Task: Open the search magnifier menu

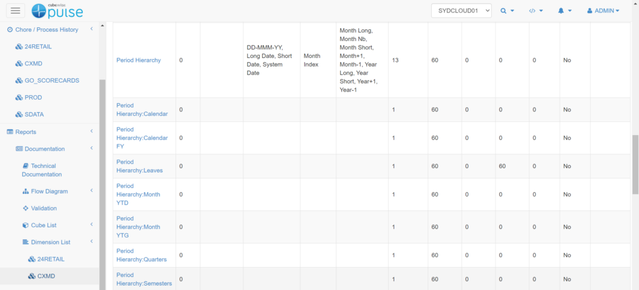Action: point(507,11)
